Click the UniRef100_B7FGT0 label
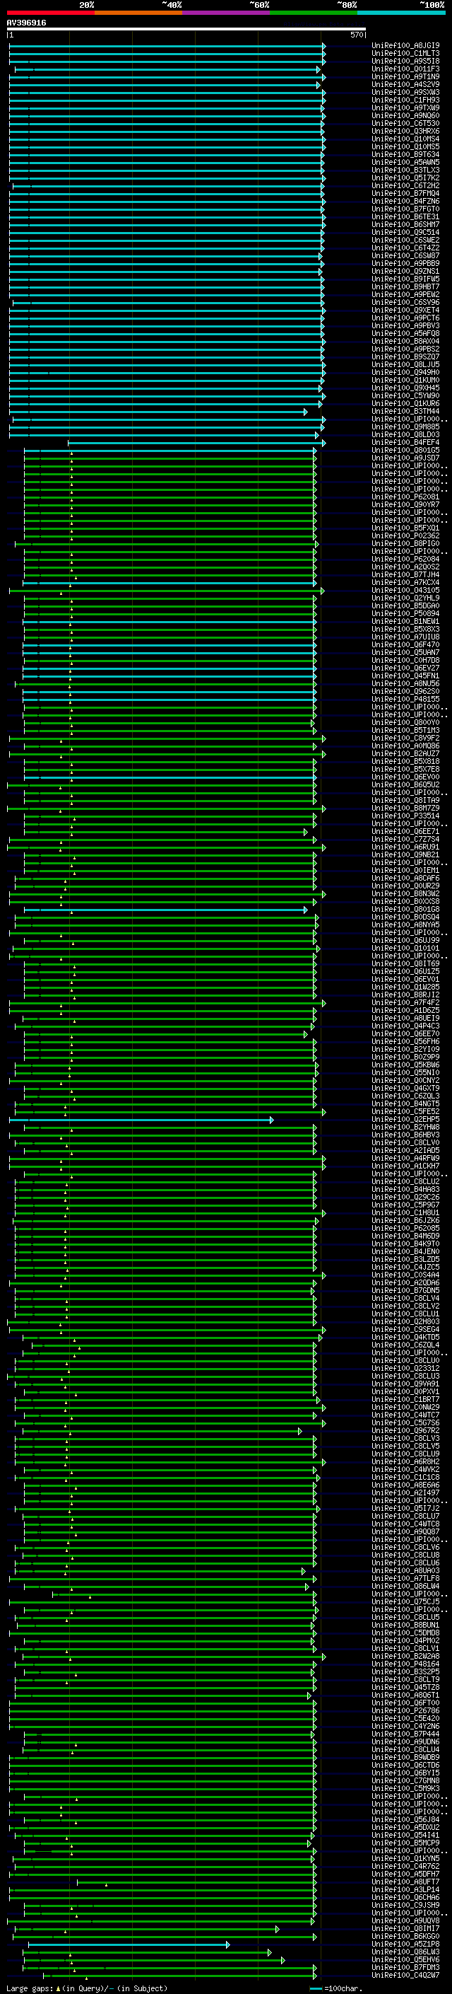452x1994 pixels. point(405,209)
